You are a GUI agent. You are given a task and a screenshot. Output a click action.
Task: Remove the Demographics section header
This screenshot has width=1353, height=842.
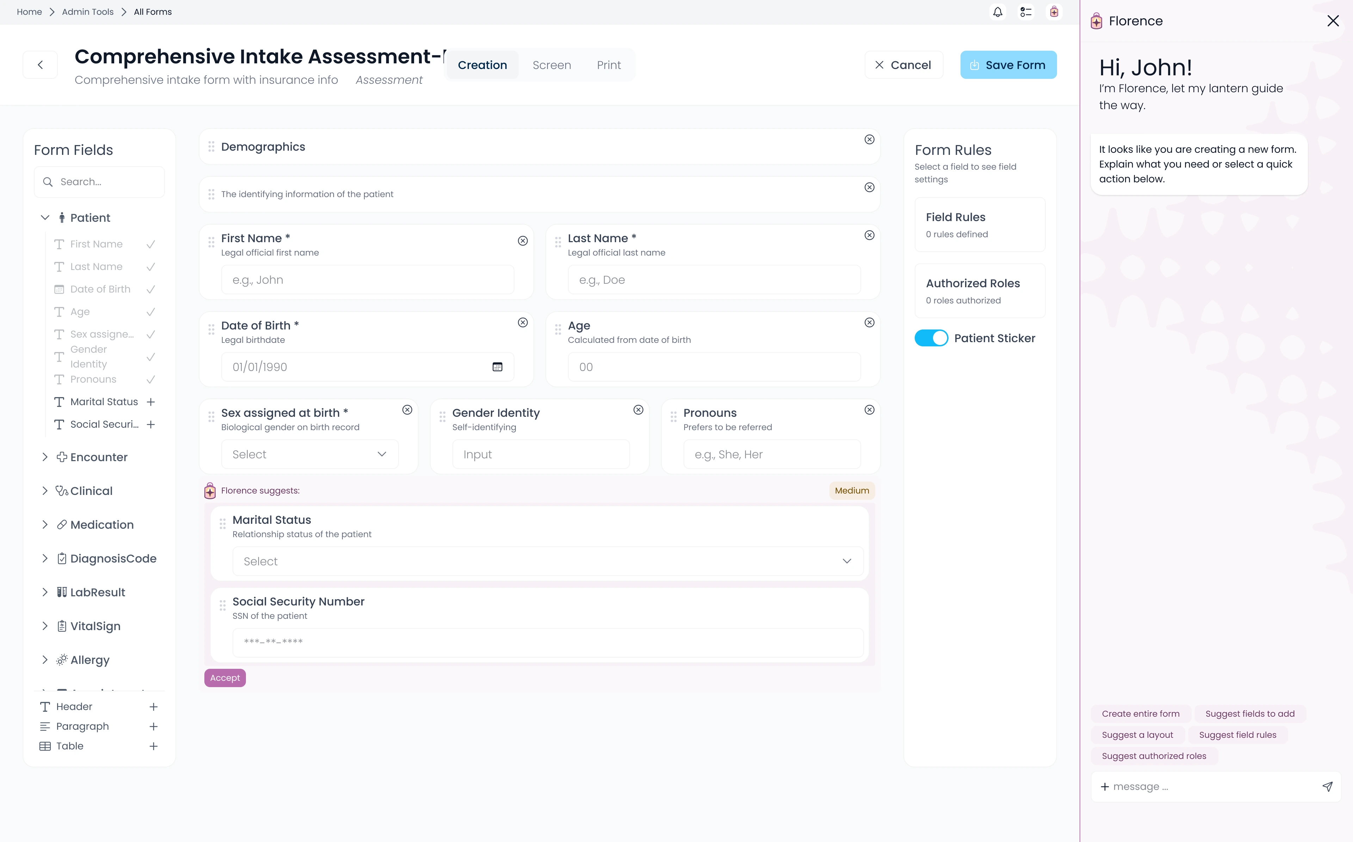(x=869, y=139)
